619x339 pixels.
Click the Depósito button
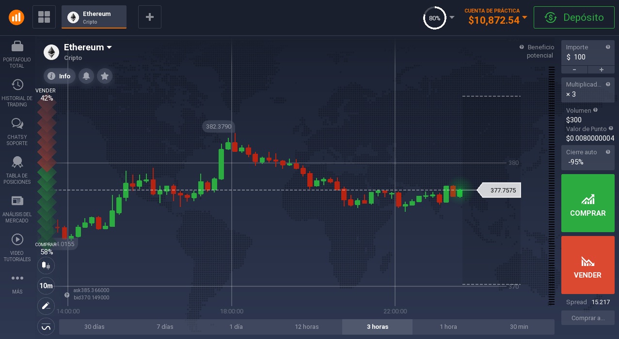pyautogui.click(x=574, y=17)
